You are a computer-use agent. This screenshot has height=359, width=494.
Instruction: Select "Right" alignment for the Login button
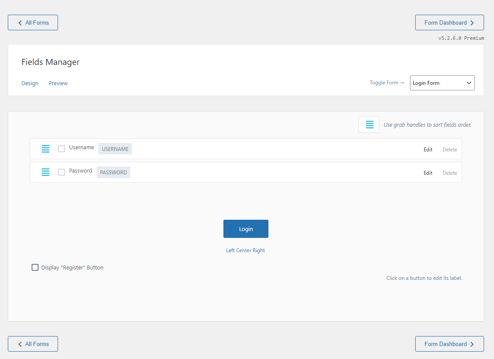(260, 250)
